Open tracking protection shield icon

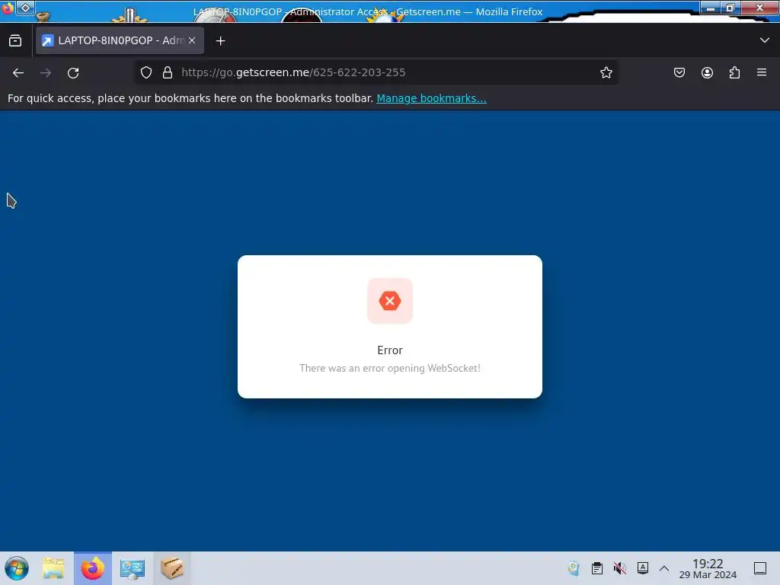[x=145, y=72]
